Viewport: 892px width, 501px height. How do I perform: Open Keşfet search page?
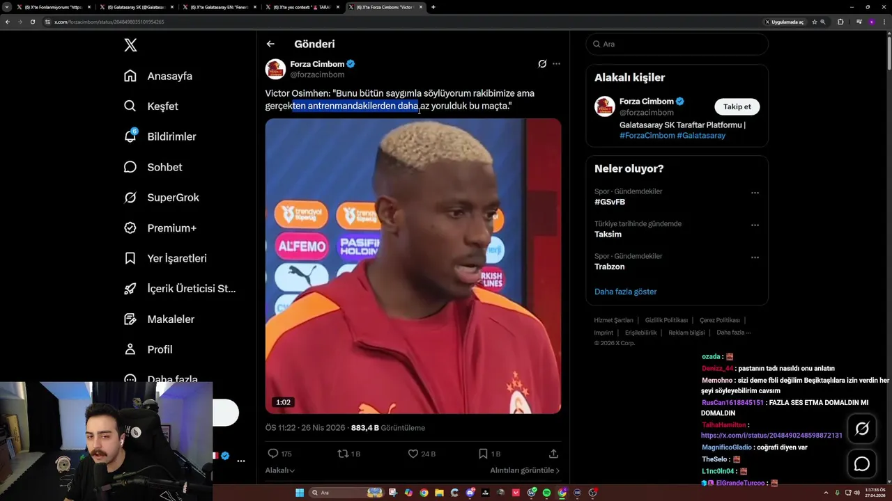pos(151,106)
